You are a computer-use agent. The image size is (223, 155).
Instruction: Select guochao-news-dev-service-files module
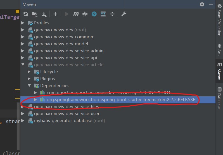pos(67,107)
